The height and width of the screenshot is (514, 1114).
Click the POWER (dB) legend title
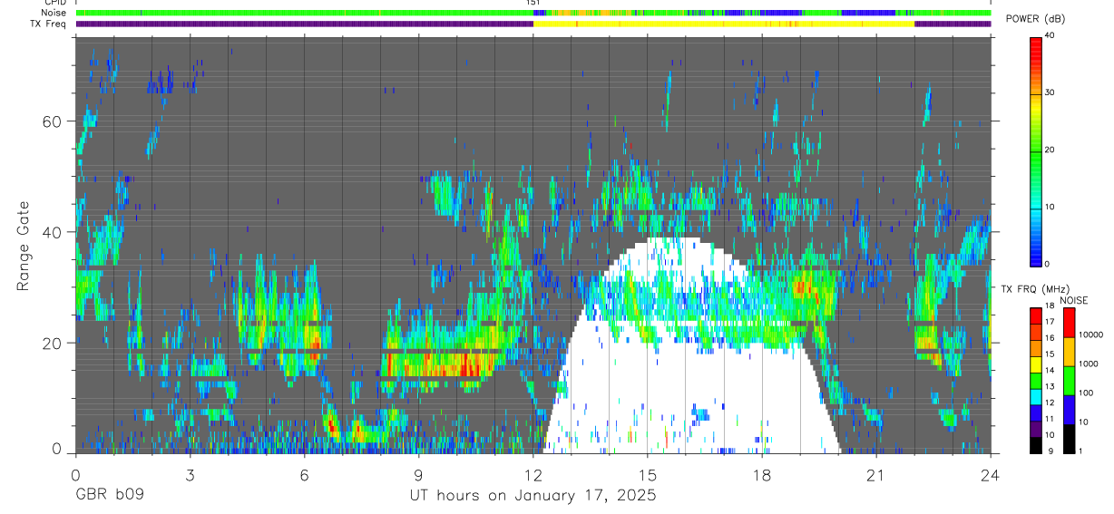(x=1035, y=19)
